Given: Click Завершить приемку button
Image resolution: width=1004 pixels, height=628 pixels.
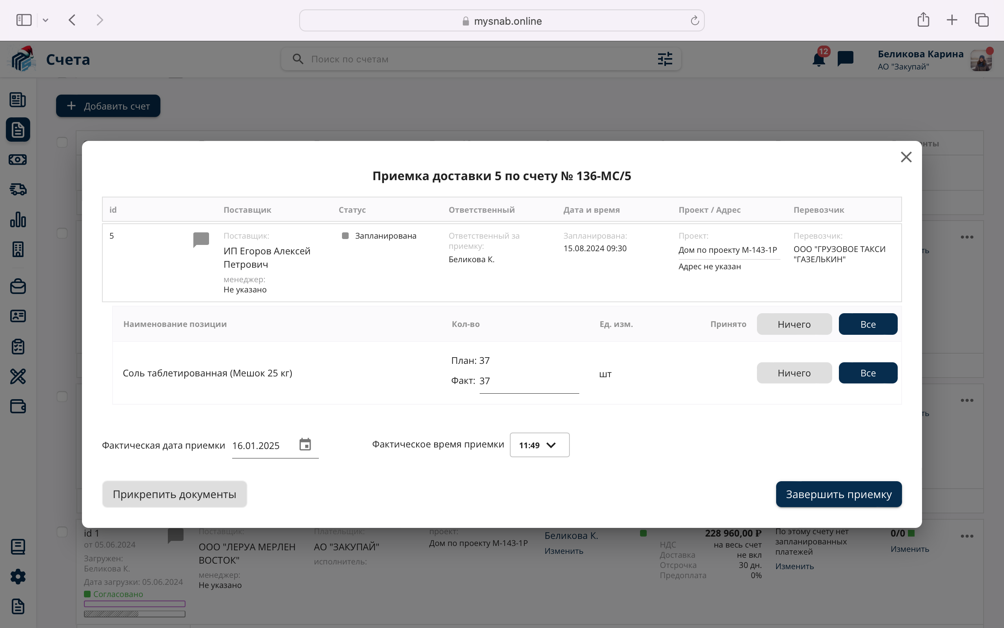Looking at the screenshot, I should pyautogui.click(x=838, y=494).
